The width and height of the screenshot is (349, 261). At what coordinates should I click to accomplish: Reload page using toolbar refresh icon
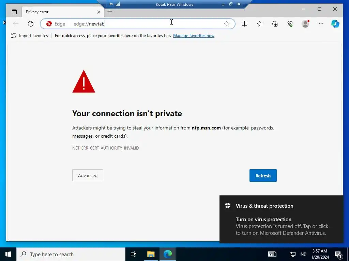point(31,24)
